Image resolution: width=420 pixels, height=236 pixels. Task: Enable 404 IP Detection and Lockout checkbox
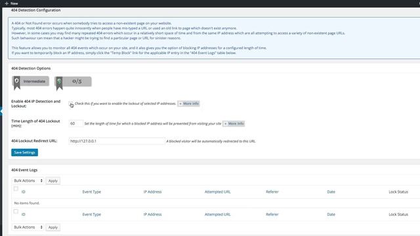coord(71,104)
